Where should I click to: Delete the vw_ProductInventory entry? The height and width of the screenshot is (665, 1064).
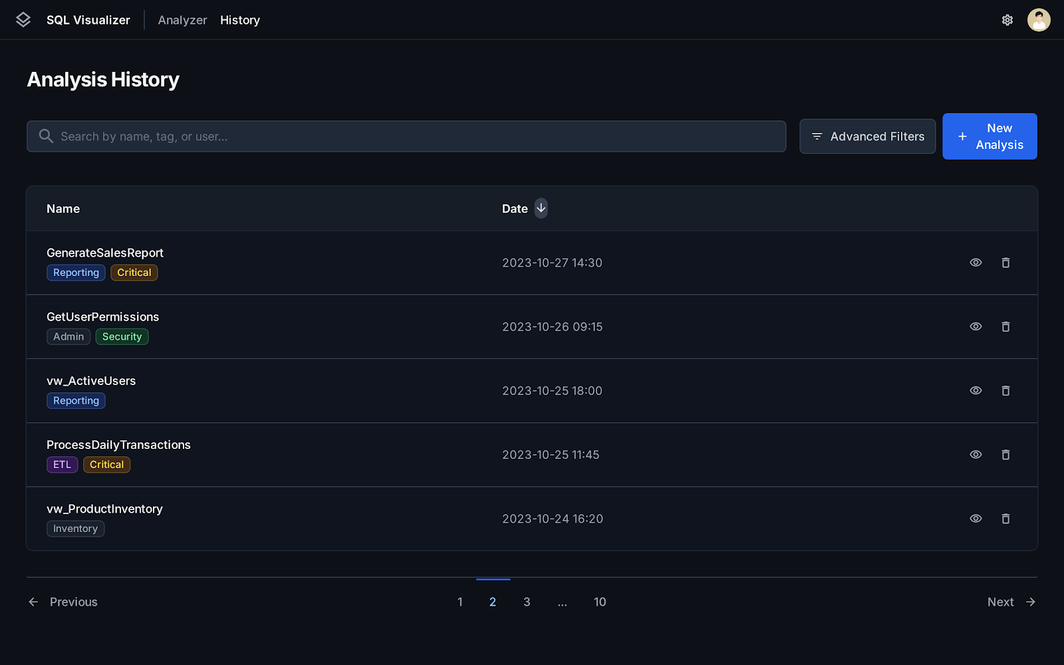pos(1005,519)
